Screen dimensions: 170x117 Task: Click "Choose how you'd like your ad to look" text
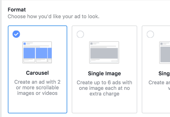(x=53, y=16)
